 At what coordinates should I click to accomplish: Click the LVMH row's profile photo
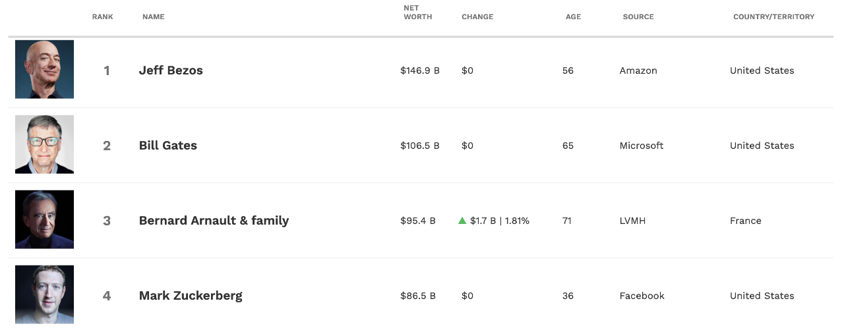click(45, 220)
